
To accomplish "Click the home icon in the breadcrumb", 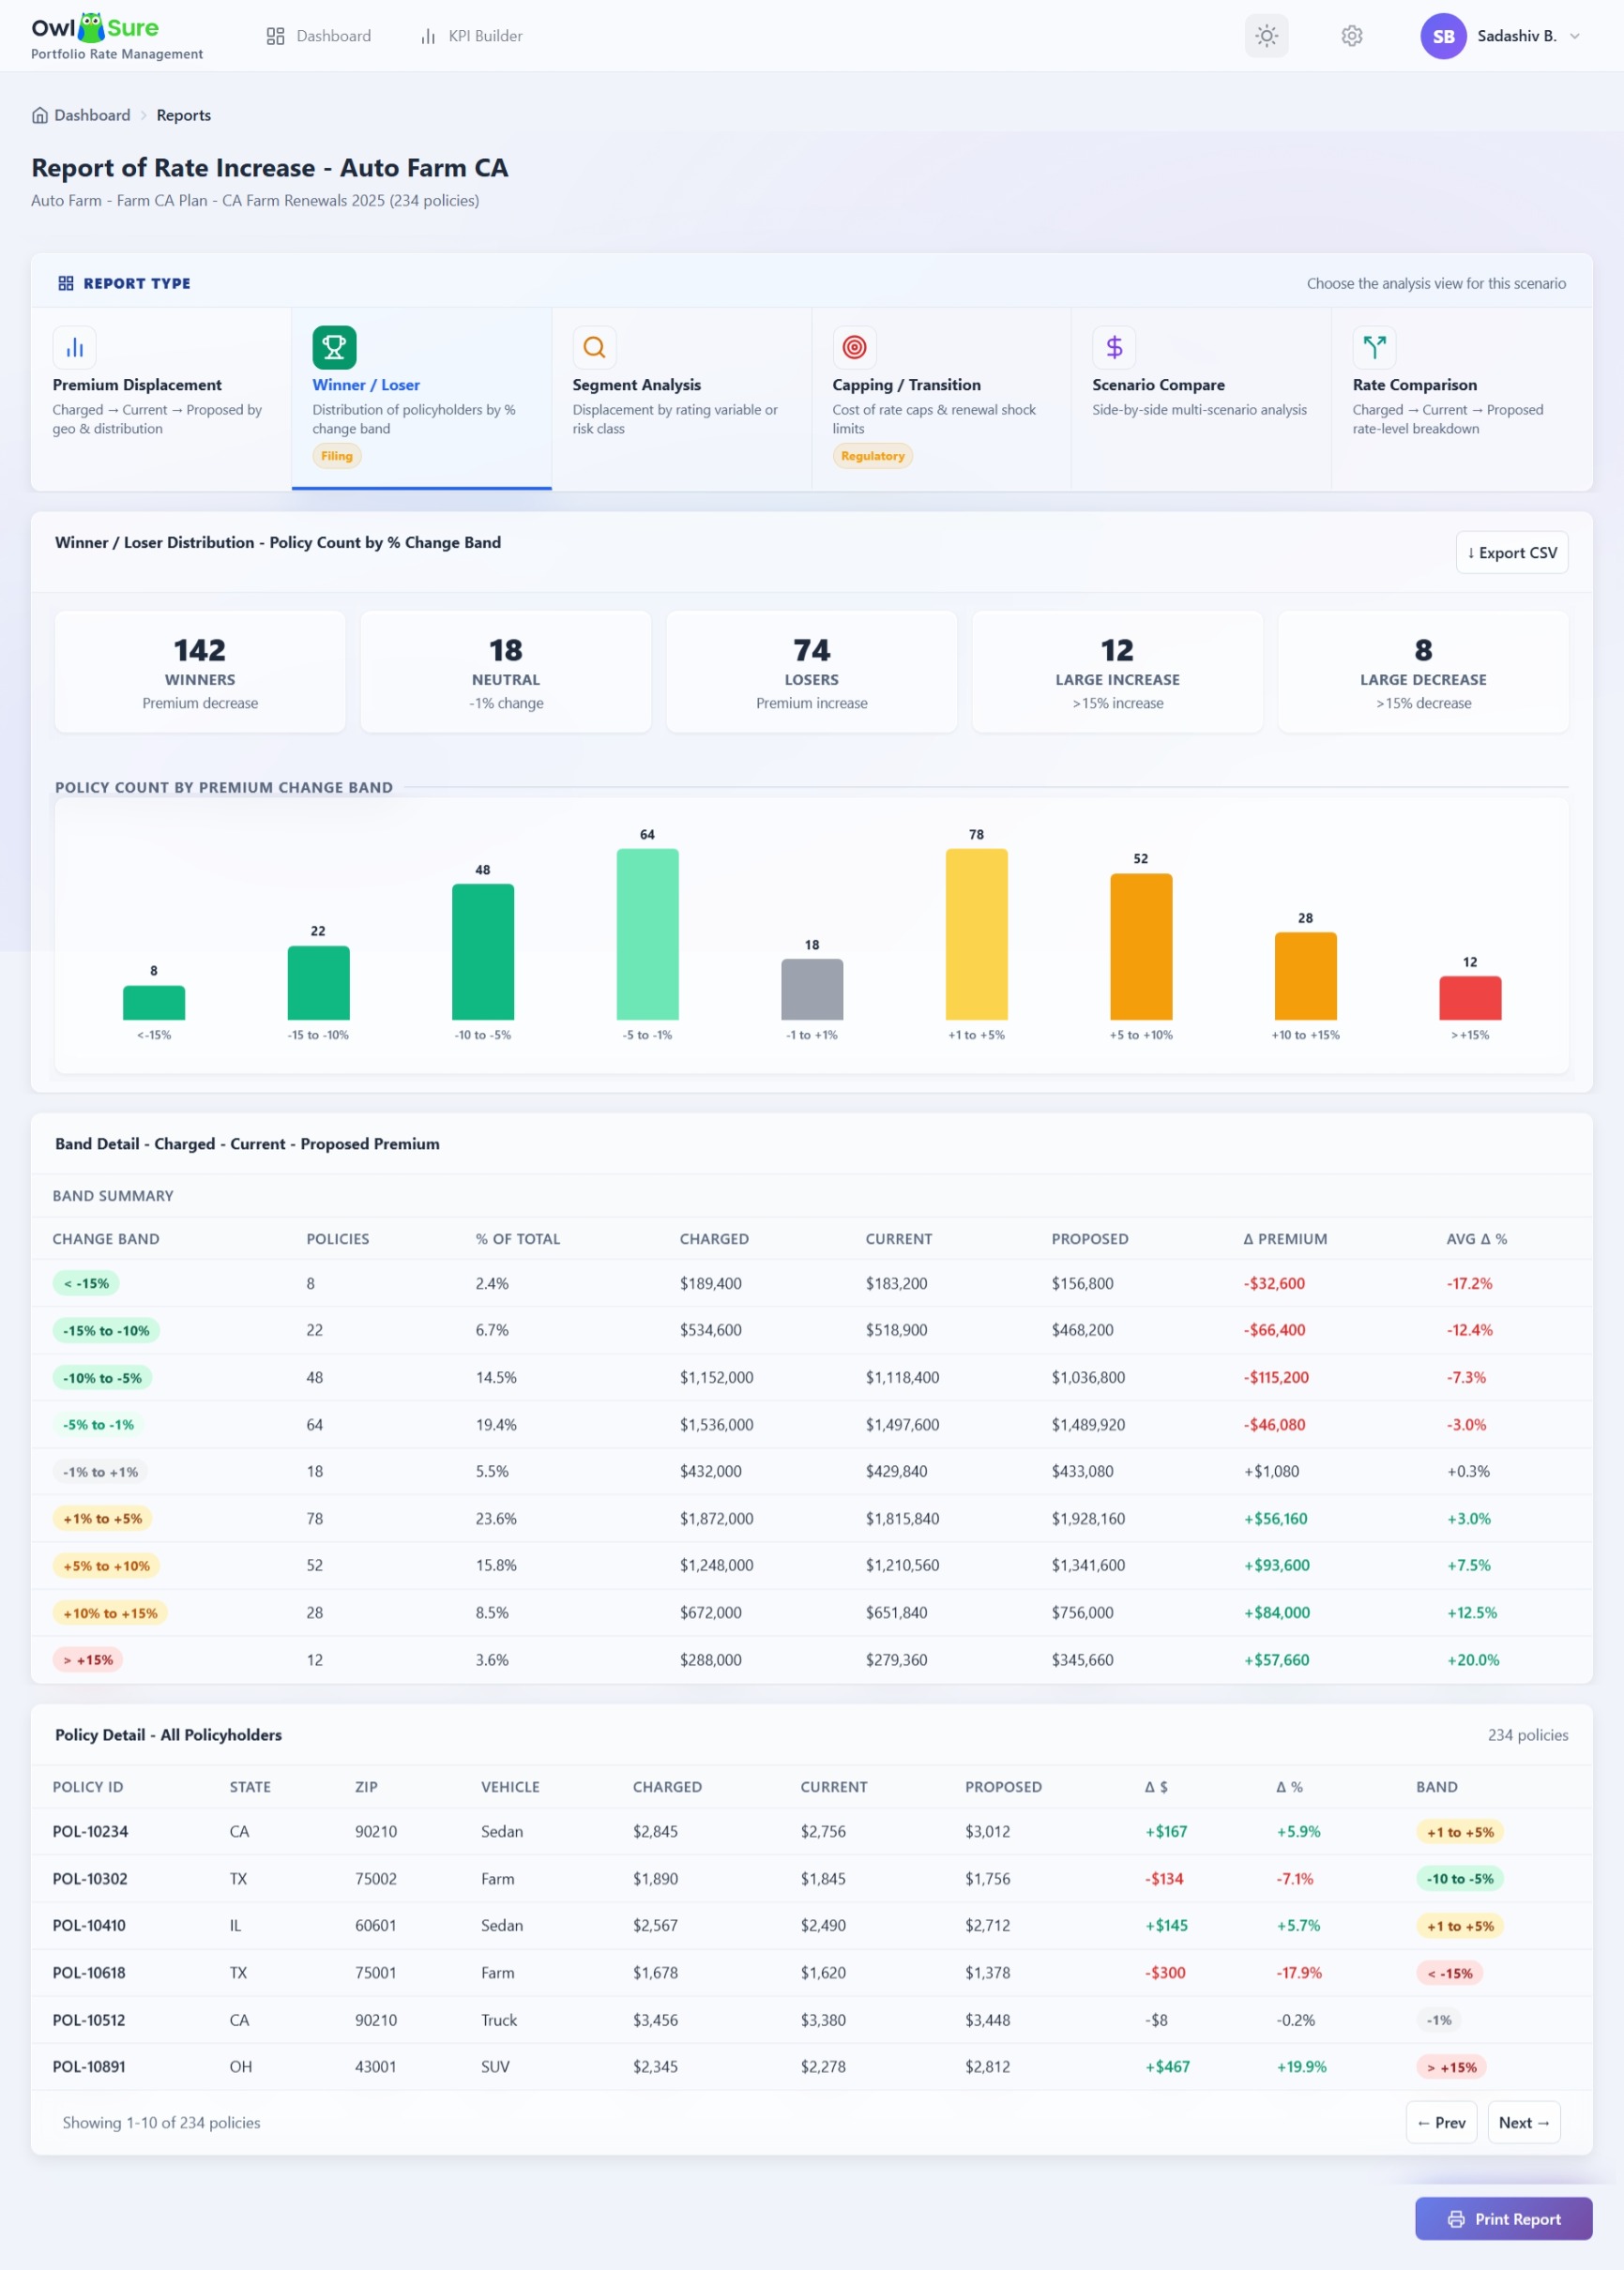I will [x=40, y=115].
